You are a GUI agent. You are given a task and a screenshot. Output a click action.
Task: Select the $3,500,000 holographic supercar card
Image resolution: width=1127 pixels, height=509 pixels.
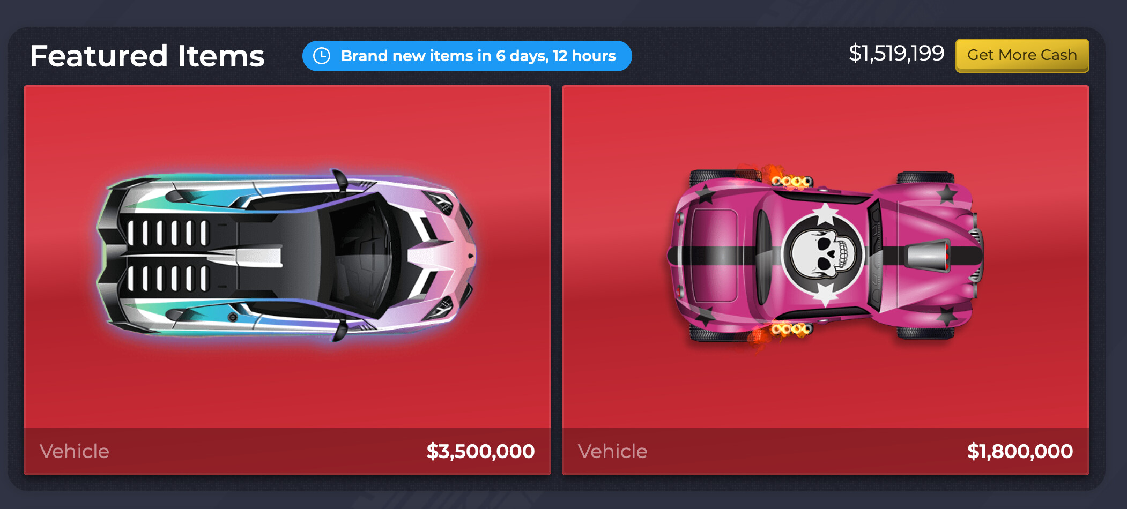(287, 280)
